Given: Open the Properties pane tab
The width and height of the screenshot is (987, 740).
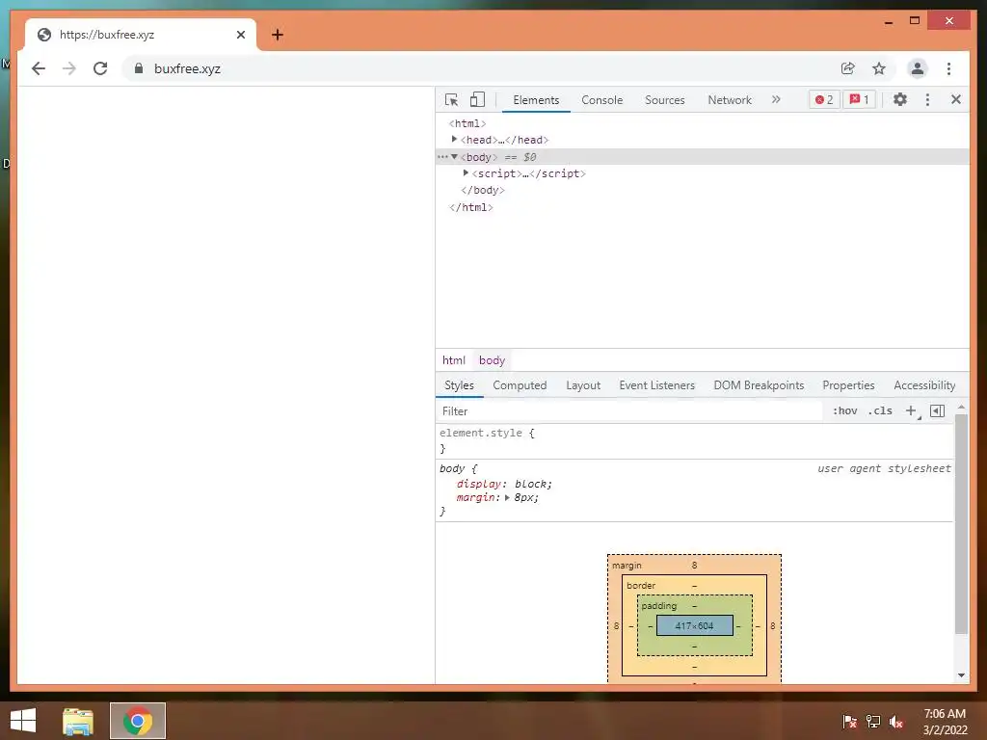Looking at the screenshot, I should click(848, 385).
